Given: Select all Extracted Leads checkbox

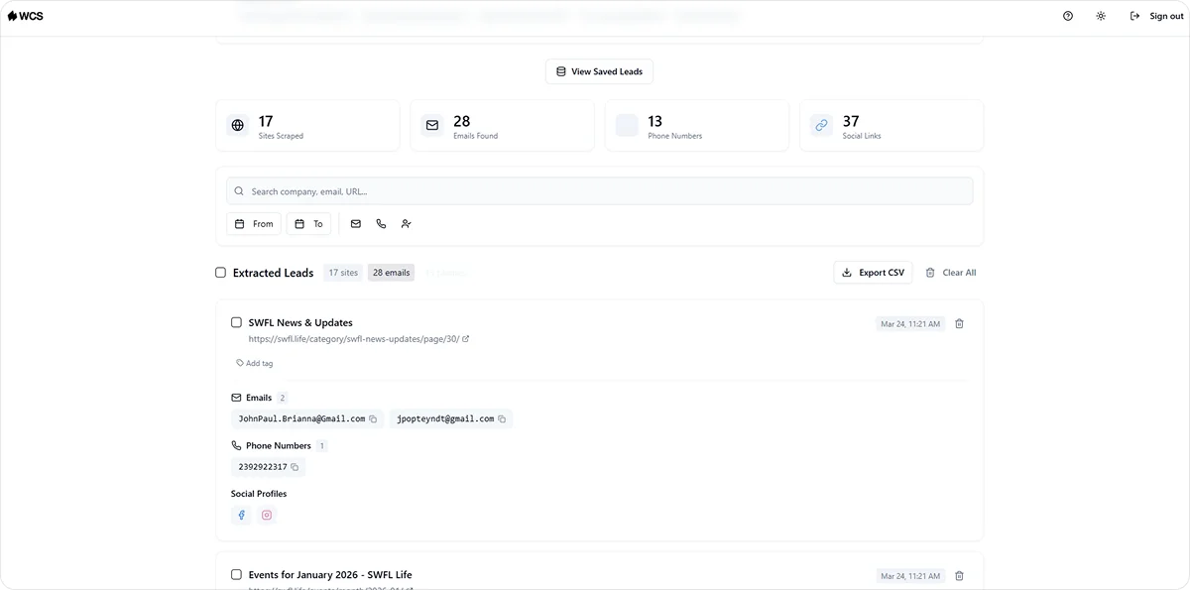Looking at the screenshot, I should pyautogui.click(x=220, y=273).
